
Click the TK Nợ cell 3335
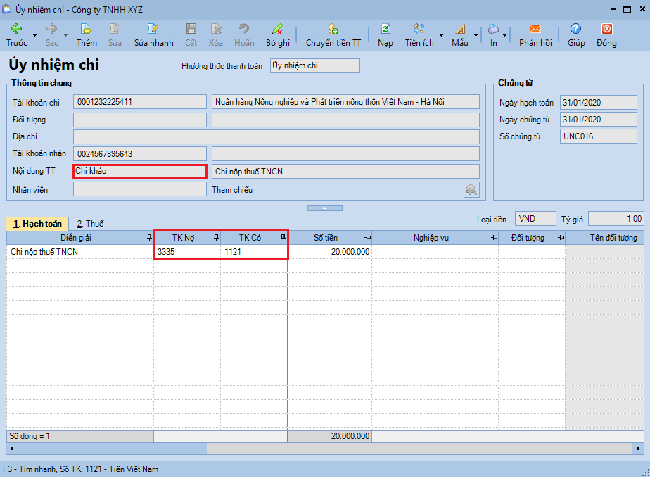pyautogui.click(x=186, y=251)
